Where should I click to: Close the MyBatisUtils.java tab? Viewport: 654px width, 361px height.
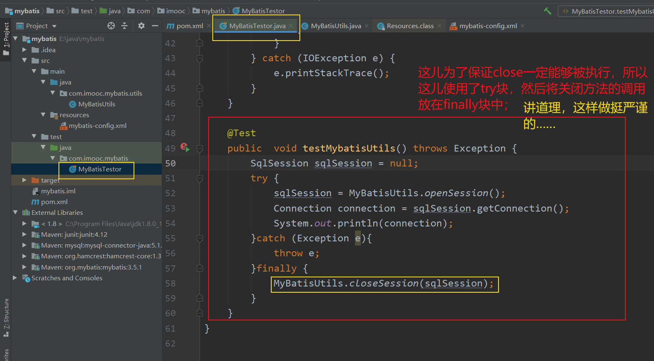367,26
